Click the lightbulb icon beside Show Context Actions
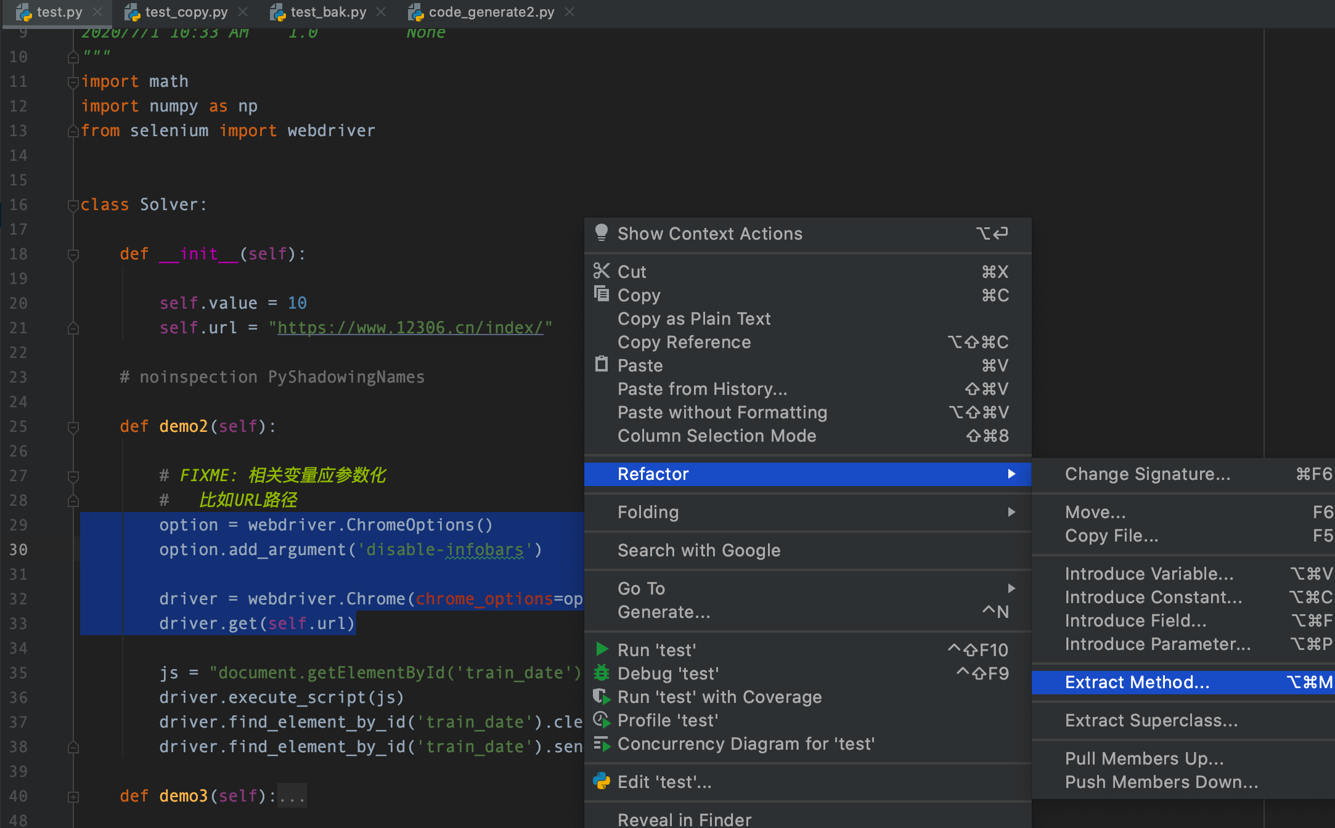The image size is (1335, 828). tap(602, 233)
